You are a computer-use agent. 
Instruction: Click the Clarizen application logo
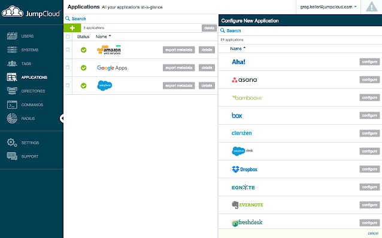pos(242,133)
